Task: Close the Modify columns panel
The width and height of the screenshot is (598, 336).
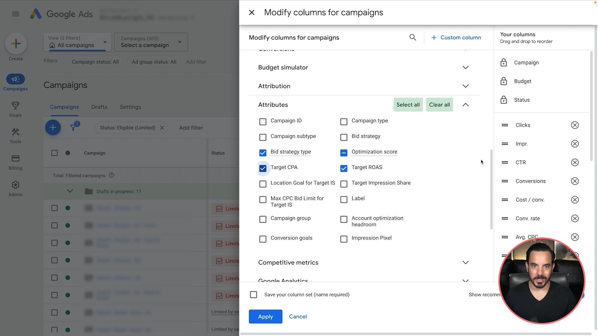Action: pos(252,12)
